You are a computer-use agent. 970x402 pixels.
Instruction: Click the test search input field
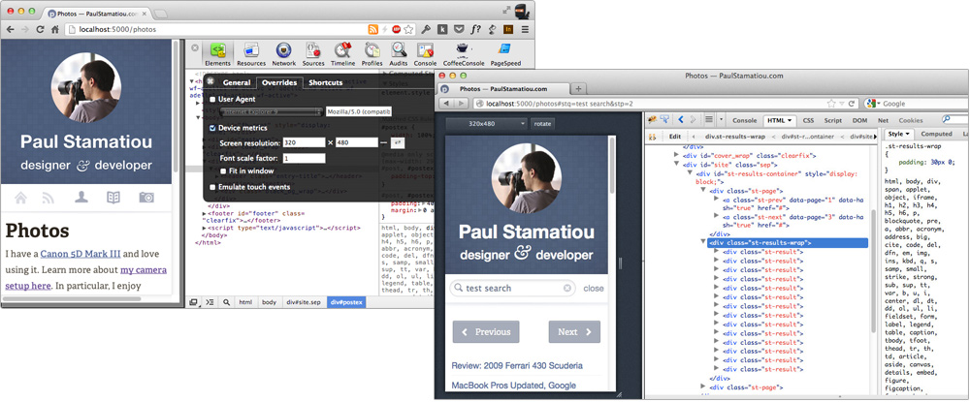point(513,289)
